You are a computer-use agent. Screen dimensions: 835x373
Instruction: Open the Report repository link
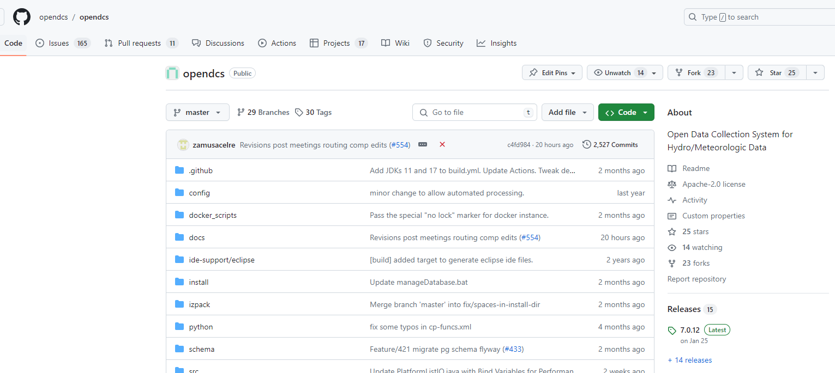pos(696,279)
